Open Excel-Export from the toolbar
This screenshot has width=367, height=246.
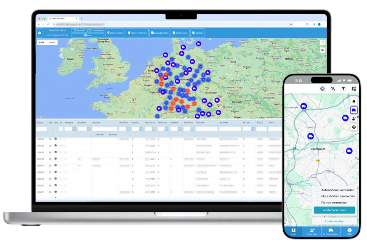[180, 33]
